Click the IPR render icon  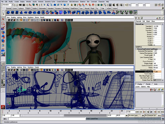tap(117, 5)
